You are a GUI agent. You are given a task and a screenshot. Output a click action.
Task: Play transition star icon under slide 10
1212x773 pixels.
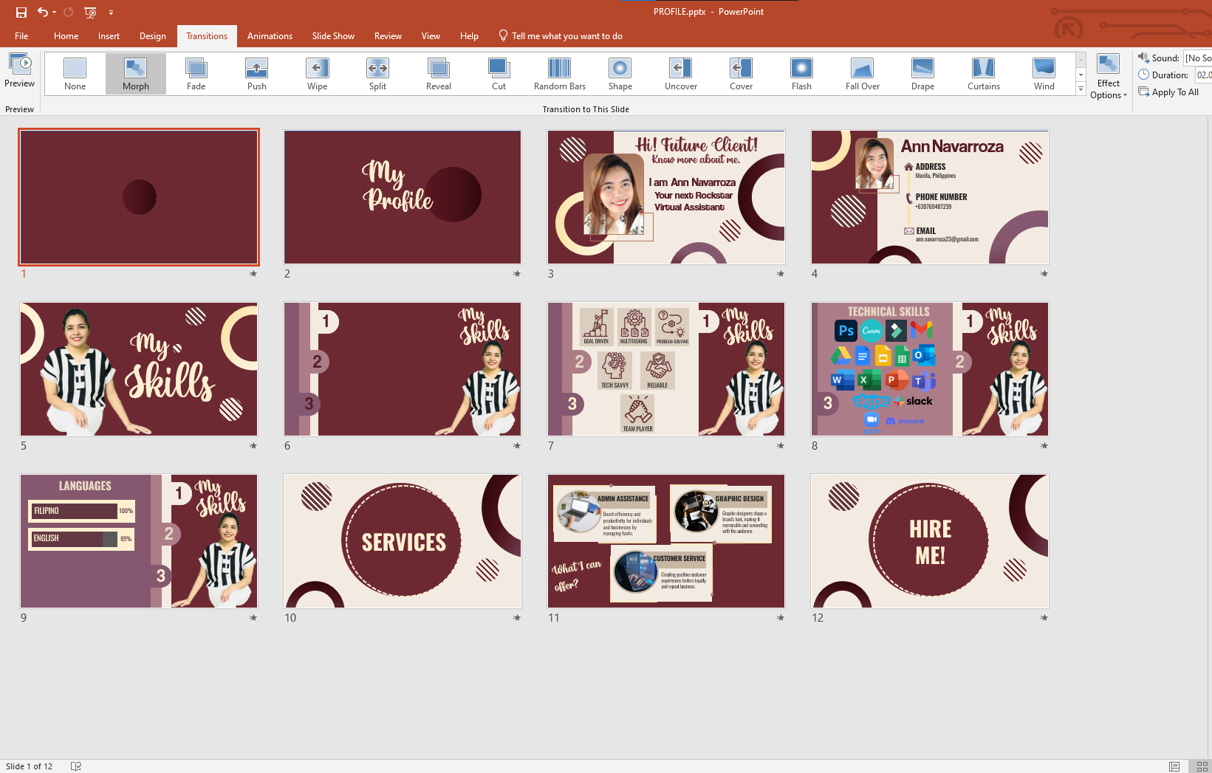pyautogui.click(x=517, y=618)
